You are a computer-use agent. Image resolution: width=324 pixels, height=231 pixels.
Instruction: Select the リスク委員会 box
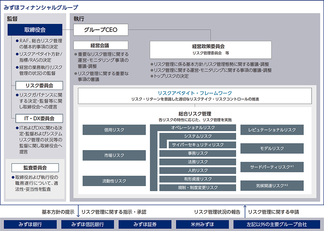(39, 85)
